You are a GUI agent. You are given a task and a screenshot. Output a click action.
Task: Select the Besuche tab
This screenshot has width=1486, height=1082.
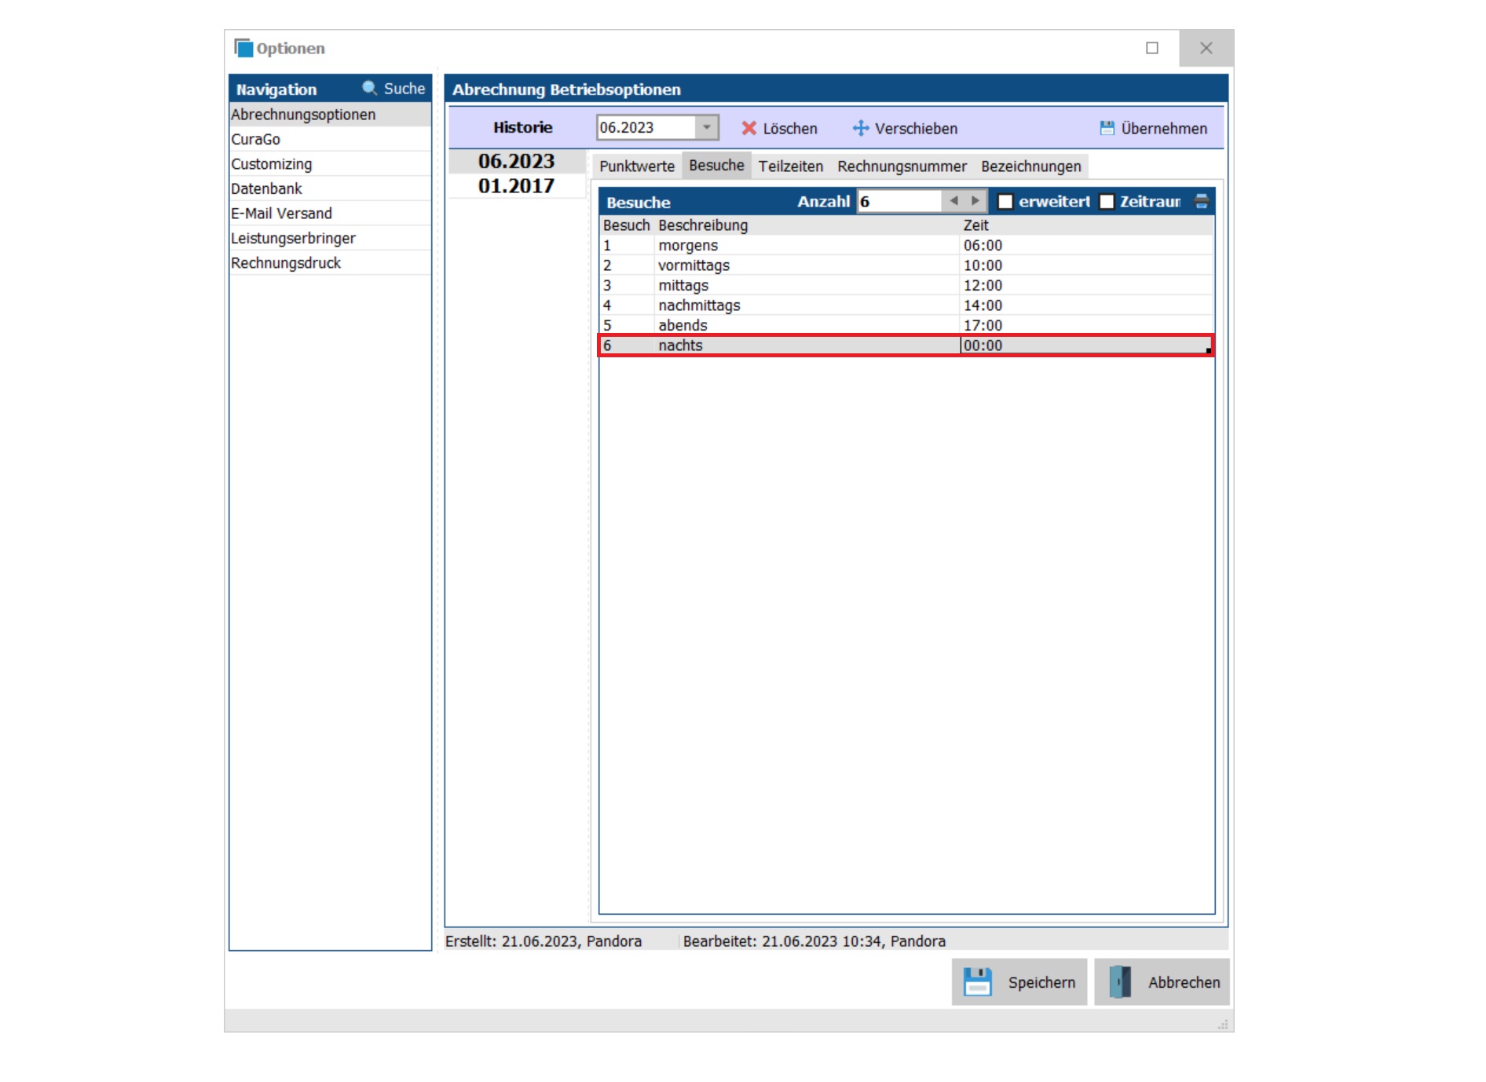click(x=716, y=165)
